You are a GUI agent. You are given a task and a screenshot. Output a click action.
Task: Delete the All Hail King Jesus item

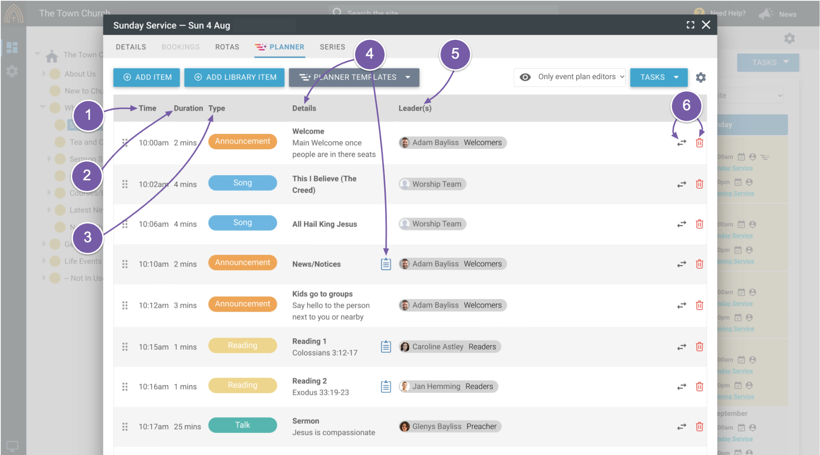699,224
